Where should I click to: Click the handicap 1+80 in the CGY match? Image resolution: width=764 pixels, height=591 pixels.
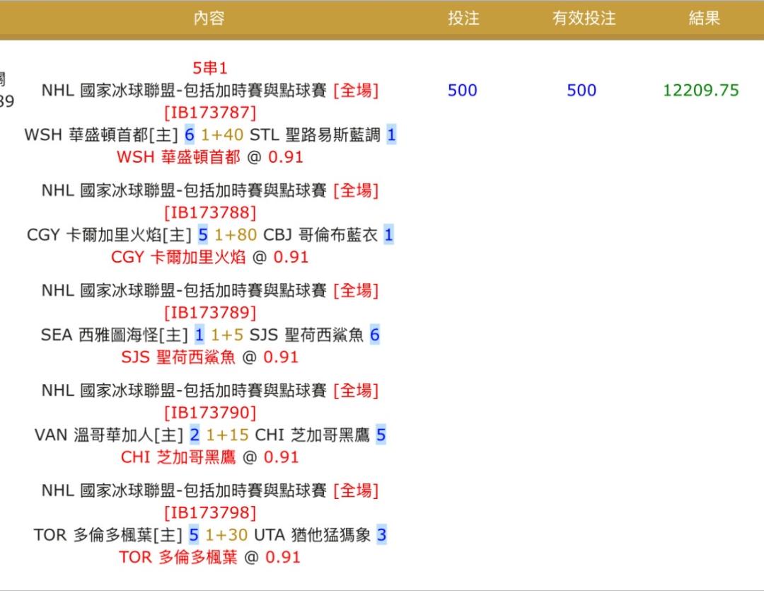coord(236,235)
